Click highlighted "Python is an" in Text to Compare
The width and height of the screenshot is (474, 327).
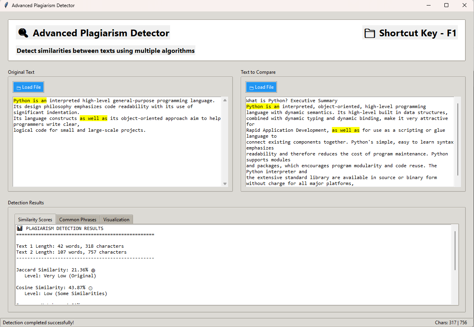click(x=263, y=107)
